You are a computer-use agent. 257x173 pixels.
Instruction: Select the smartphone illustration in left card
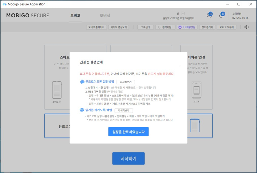(x=57, y=90)
